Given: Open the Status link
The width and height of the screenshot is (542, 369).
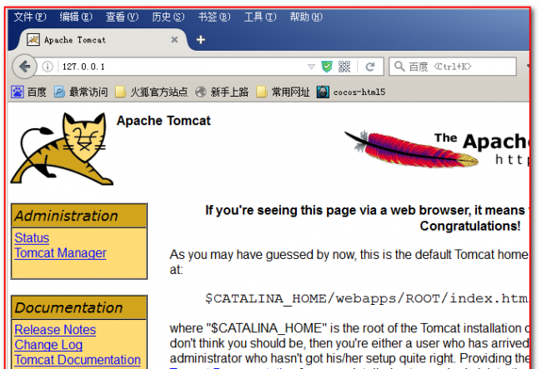Looking at the screenshot, I should 32,238.
